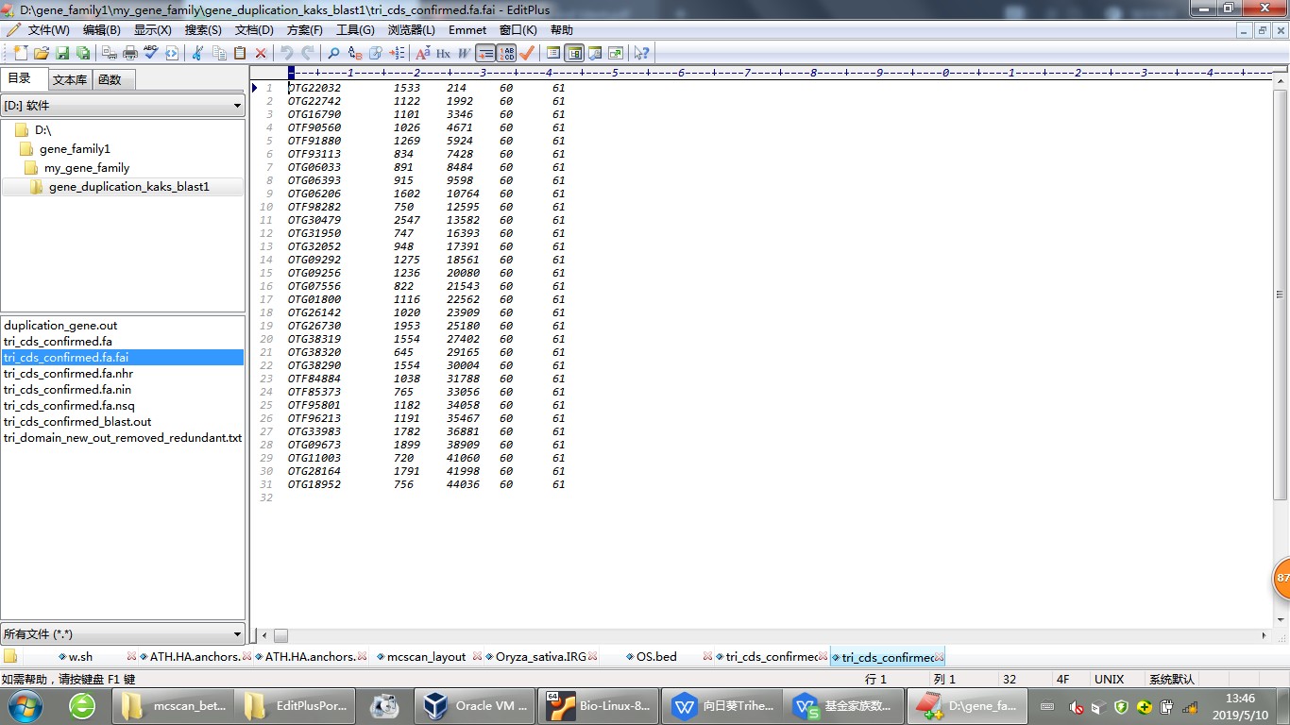Toggle the directory window toolbar button

tap(573, 53)
